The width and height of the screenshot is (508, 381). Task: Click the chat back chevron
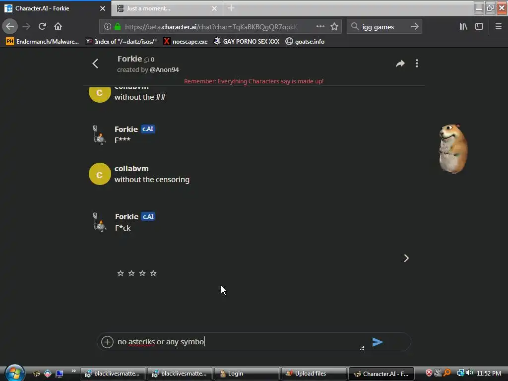coord(95,63)
